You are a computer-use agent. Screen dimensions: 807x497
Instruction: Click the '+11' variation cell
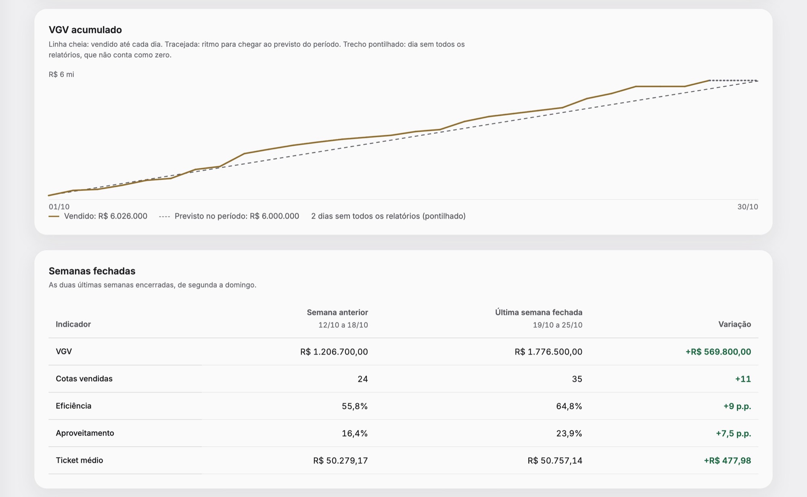tap(743, 379)
